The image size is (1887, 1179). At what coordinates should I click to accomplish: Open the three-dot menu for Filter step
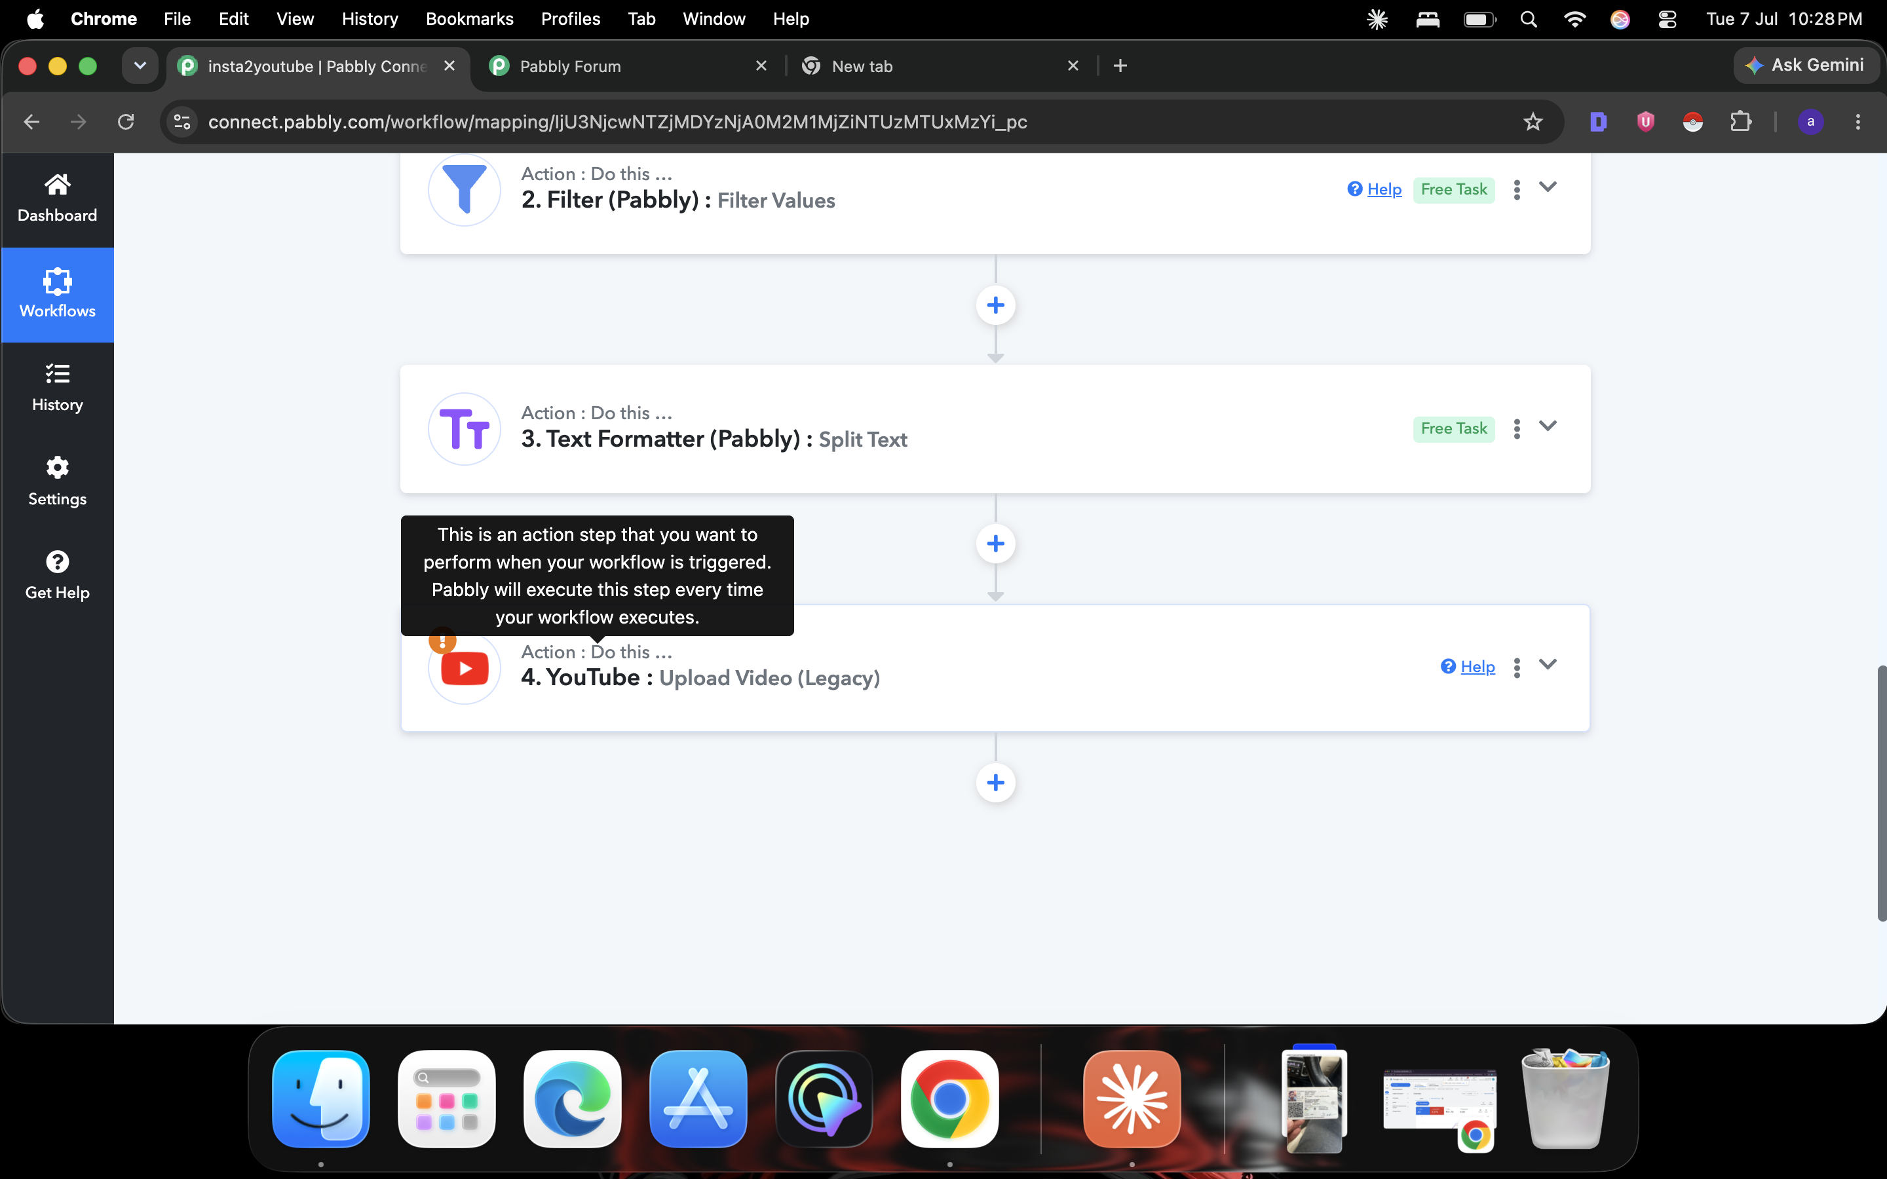point(1517,189)
